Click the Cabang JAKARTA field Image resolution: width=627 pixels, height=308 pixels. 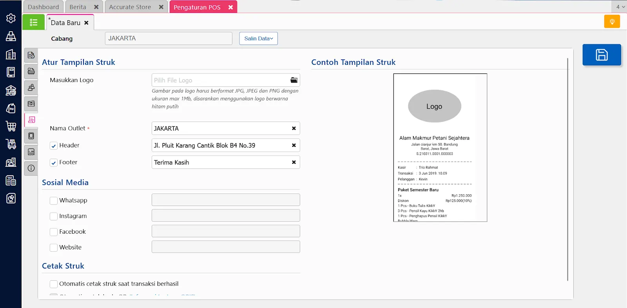169,38
